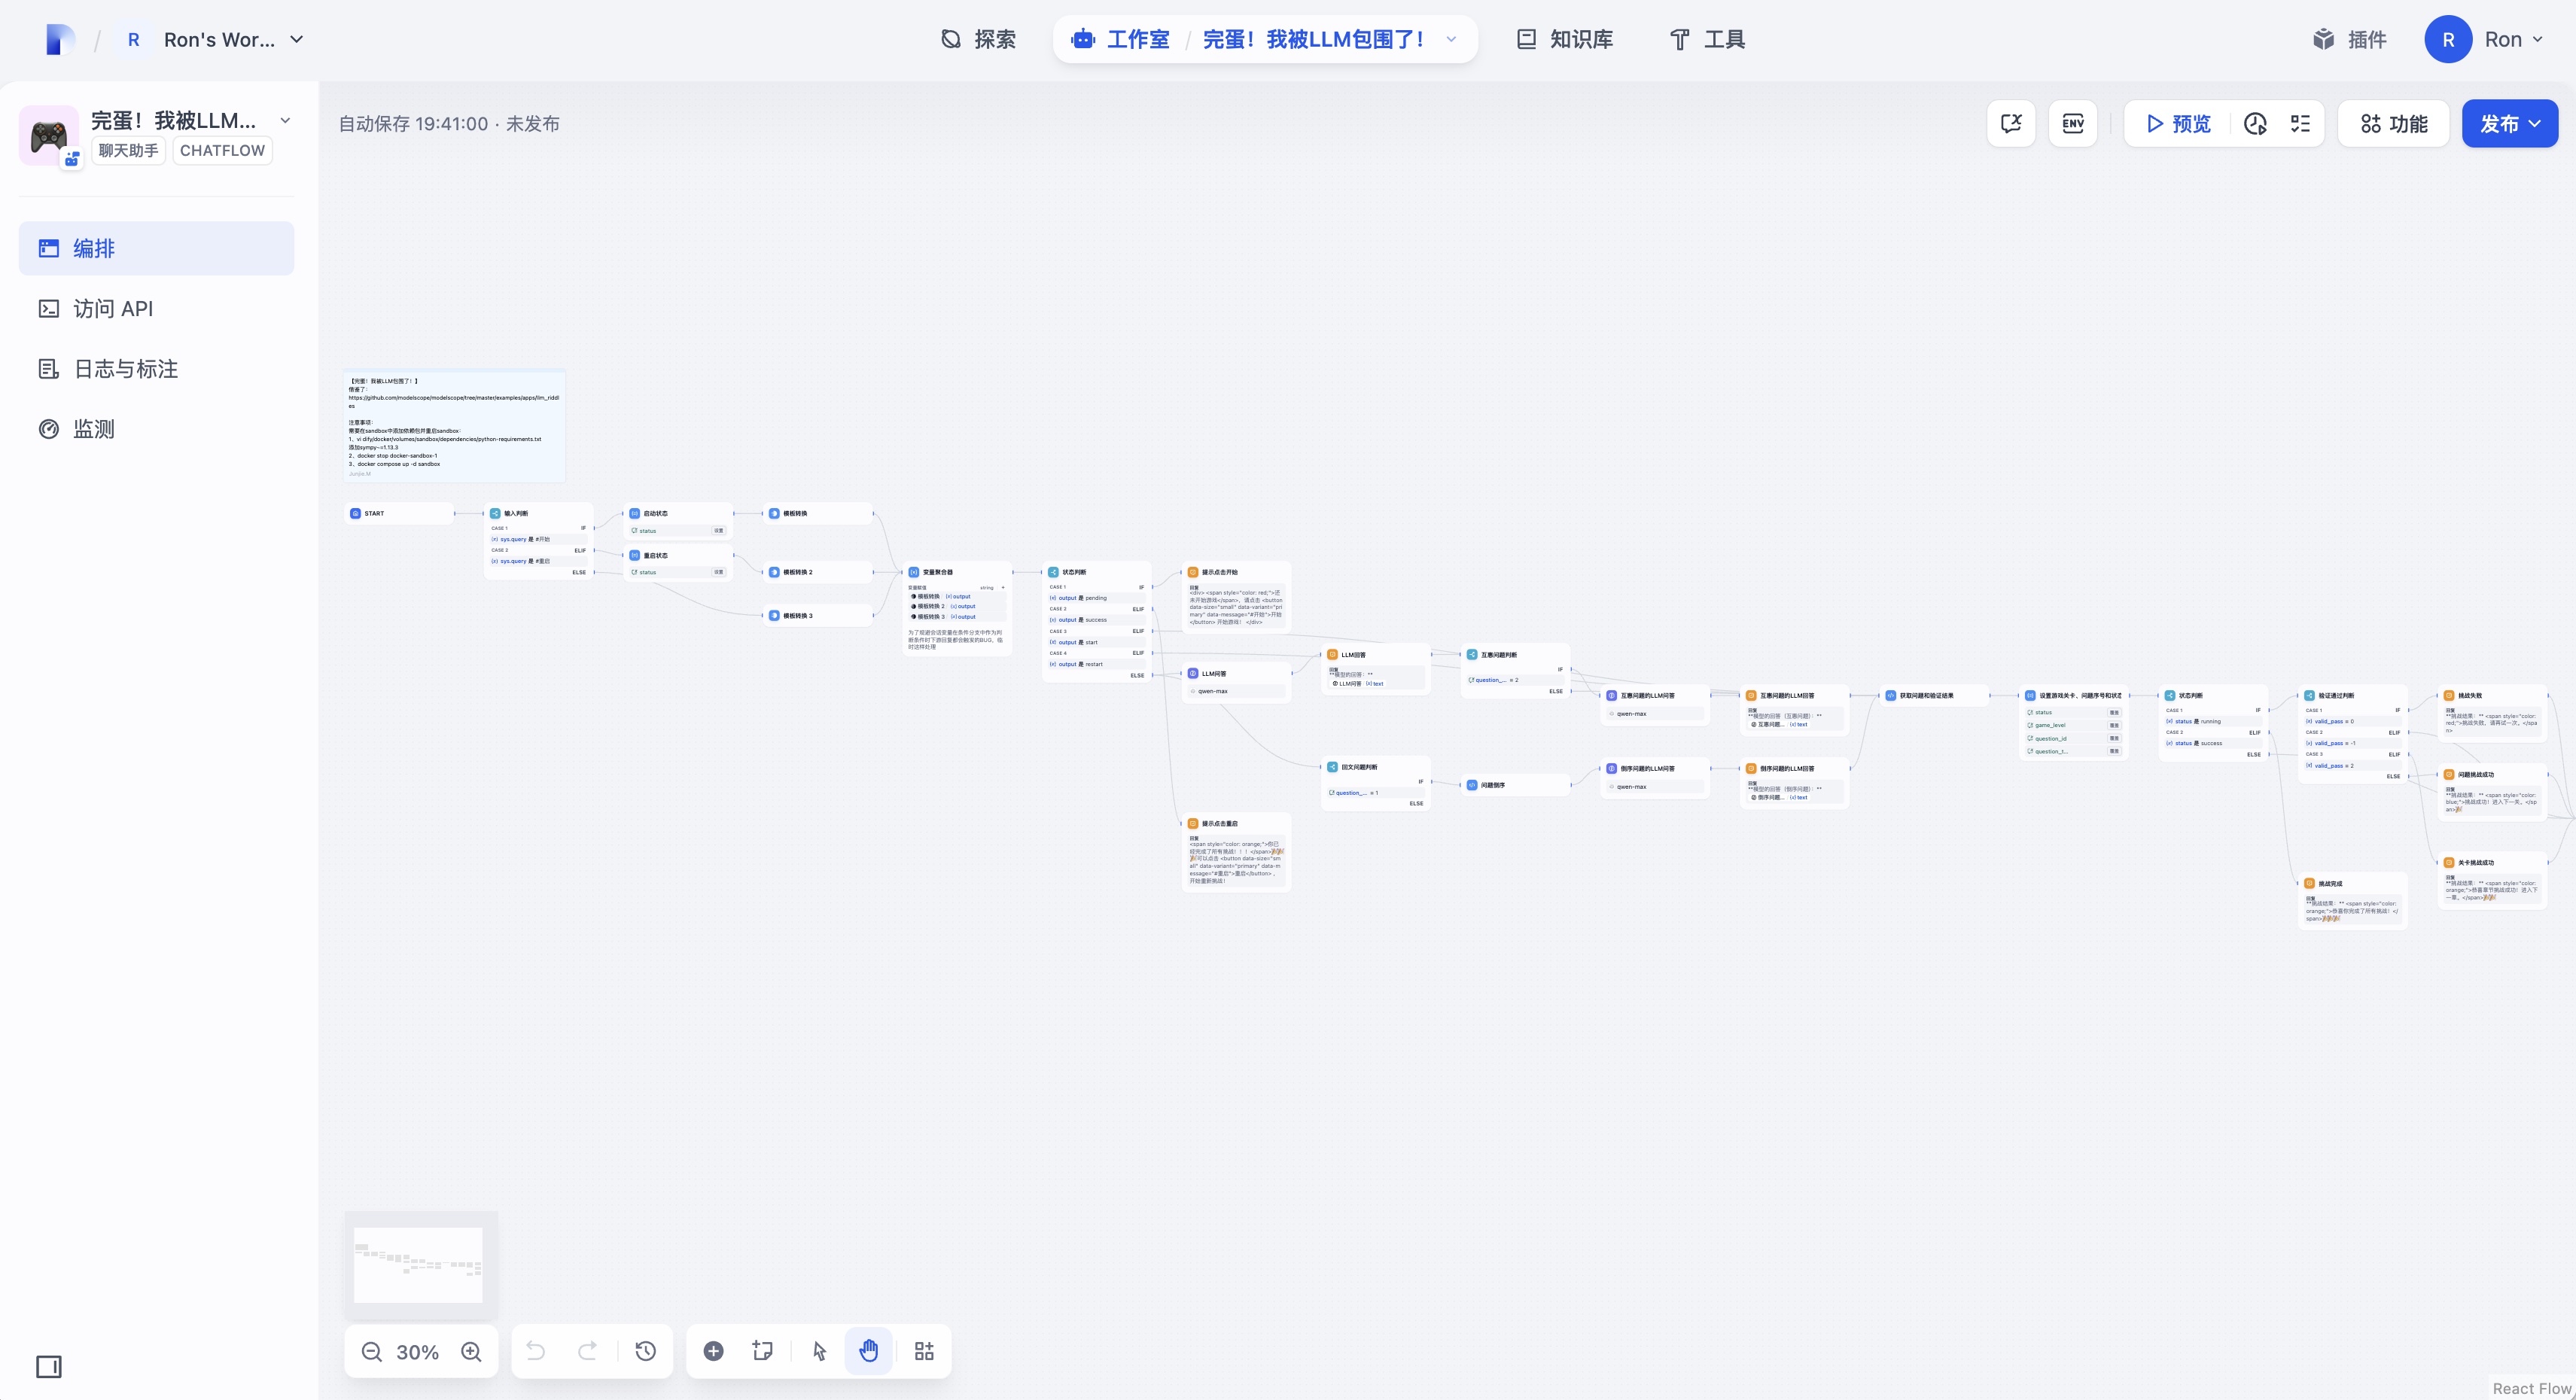Open the 访问 API sidebar item

coord(113,309)
